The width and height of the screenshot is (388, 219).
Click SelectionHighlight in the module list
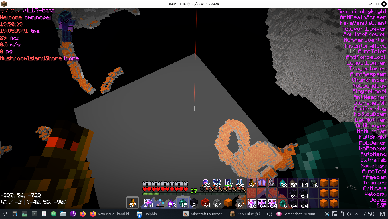tap(362, 12)
